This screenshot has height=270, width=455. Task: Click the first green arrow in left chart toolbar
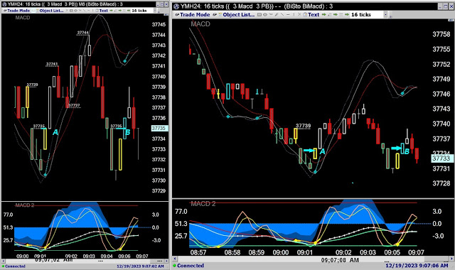point(112,11)
